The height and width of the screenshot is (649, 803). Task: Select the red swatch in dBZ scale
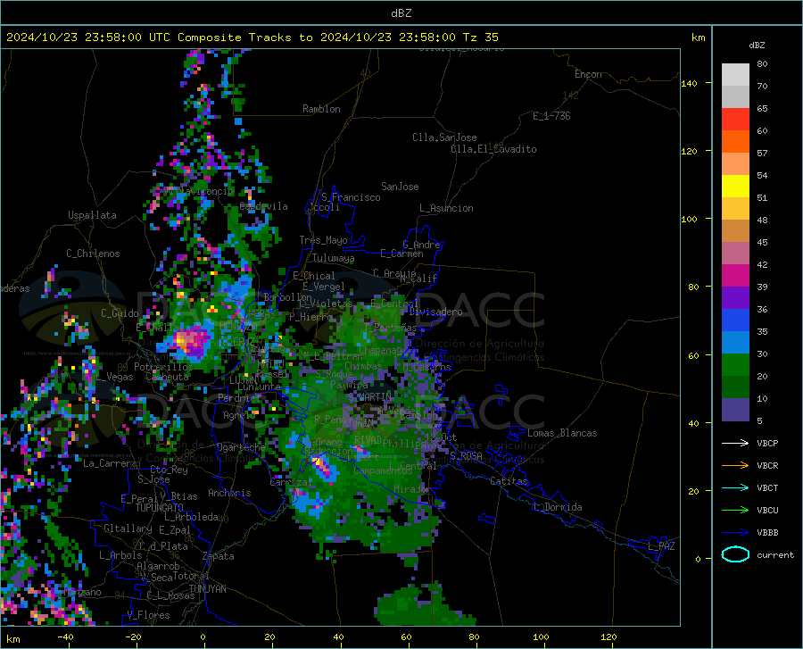(x=735, y=120)
